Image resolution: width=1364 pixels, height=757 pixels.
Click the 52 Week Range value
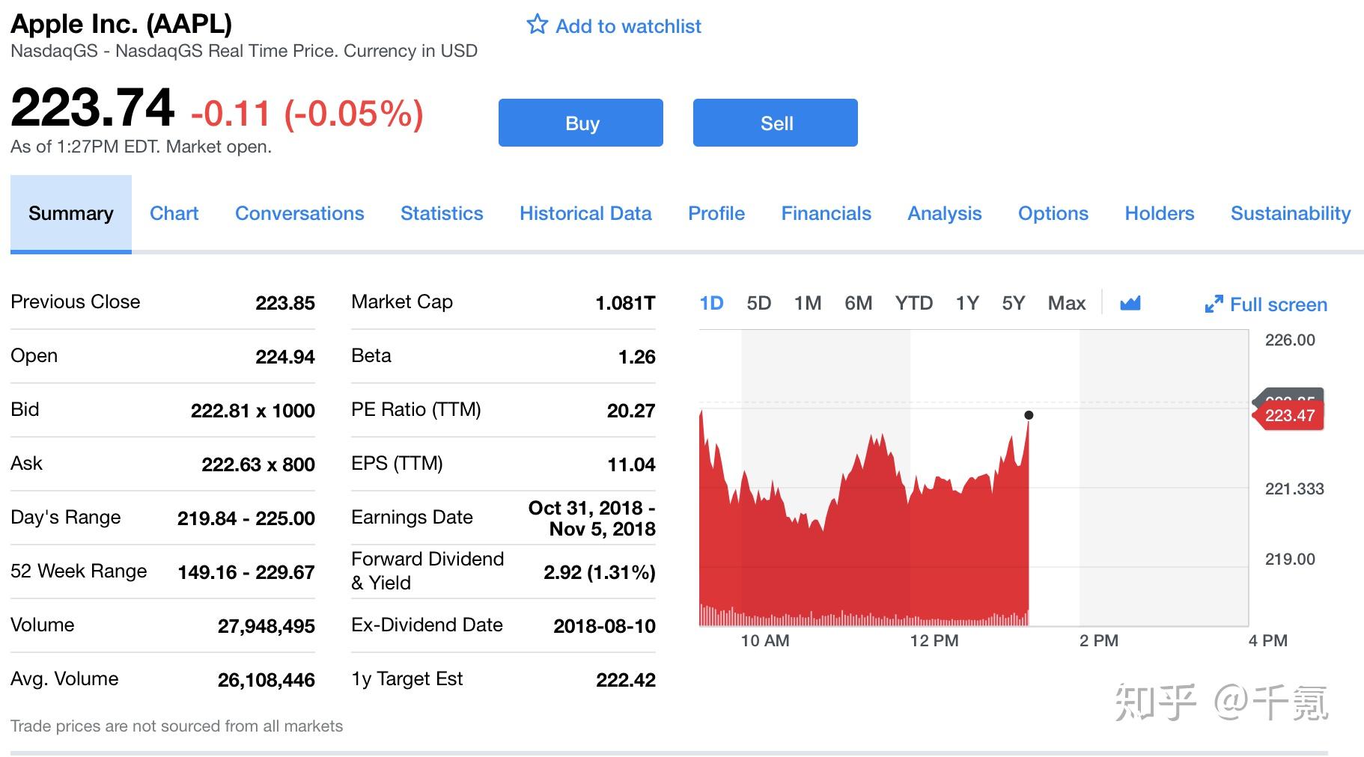tap(246, 572)
